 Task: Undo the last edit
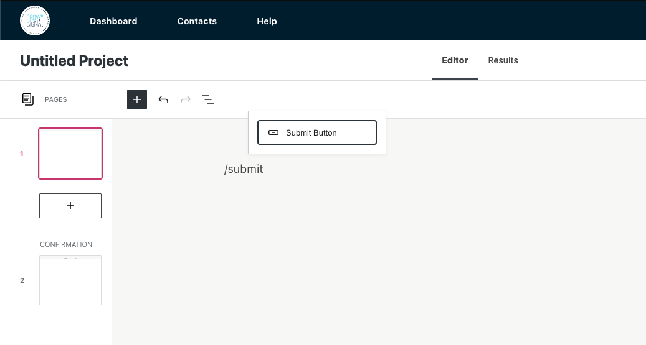(163, 99)
